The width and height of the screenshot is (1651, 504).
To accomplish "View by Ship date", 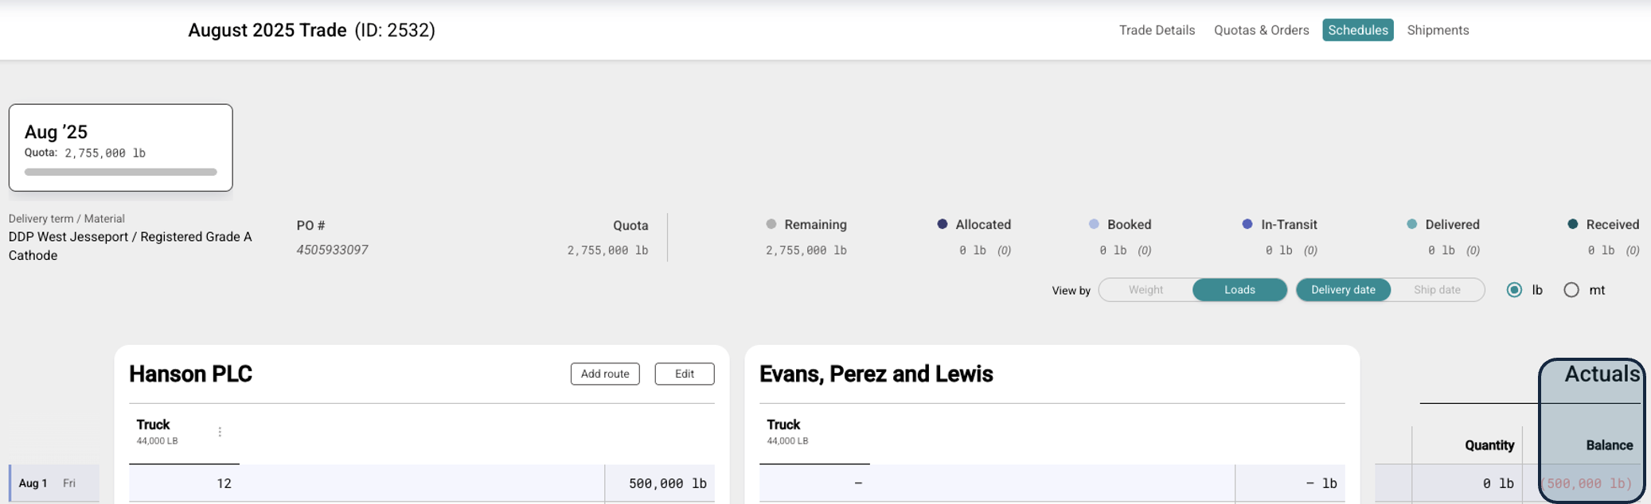I will click(x=1437, y=290).
